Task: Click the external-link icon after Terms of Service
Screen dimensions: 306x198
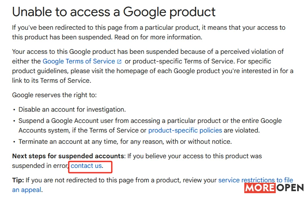Action: 119,61
